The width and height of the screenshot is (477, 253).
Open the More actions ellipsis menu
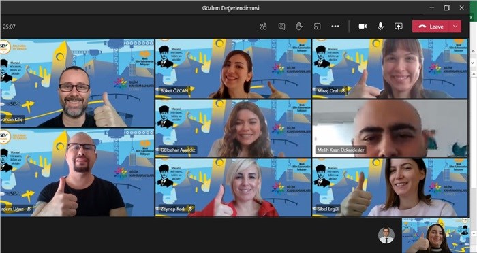[335, 27]
